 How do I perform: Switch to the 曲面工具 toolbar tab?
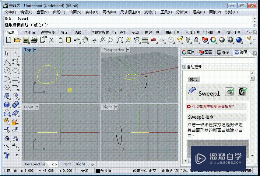pos(172,32)
